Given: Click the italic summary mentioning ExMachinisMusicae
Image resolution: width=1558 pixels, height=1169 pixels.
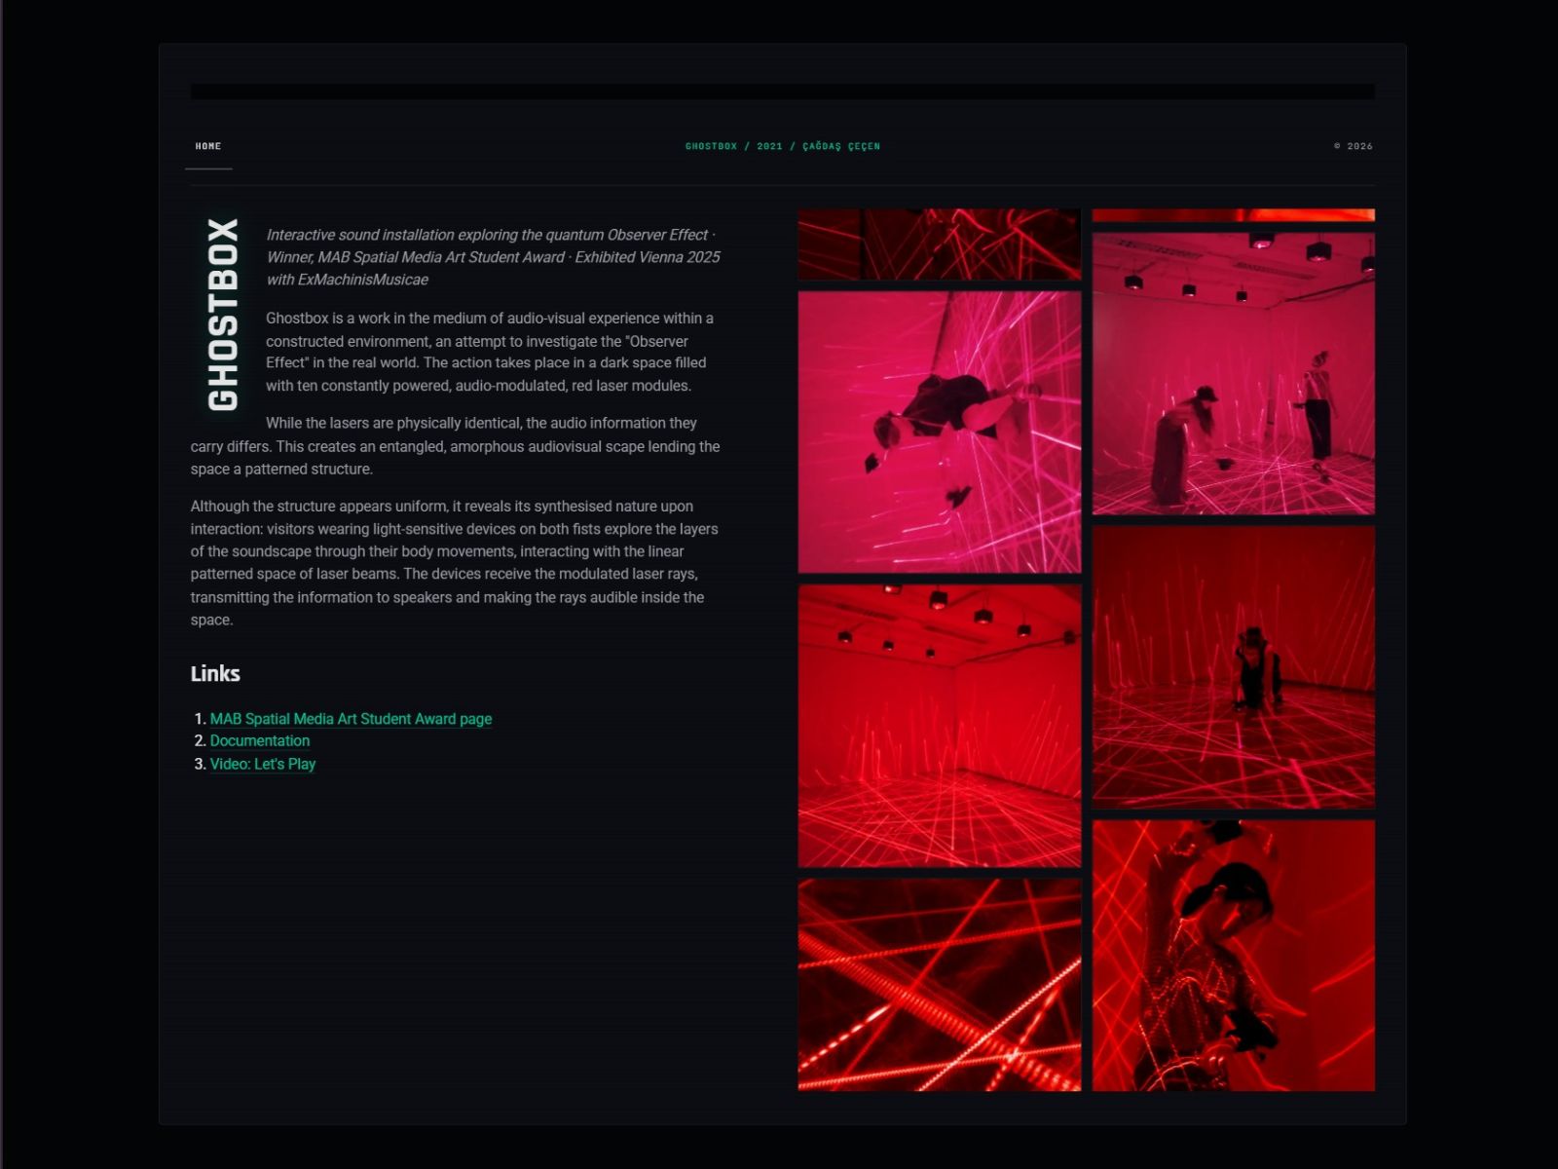Looking at the screenshot, I should [494, 257].
